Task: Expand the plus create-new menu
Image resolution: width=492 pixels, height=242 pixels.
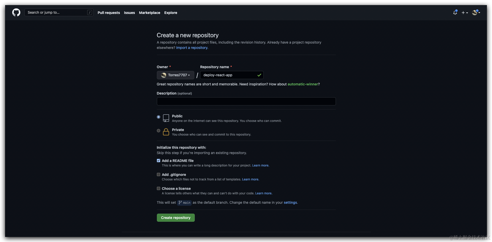Action: [465, 13]
